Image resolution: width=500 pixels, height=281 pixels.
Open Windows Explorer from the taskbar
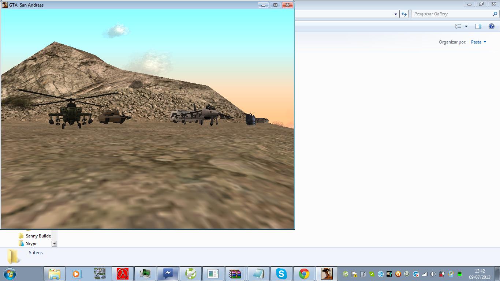[x=55, y=274]
